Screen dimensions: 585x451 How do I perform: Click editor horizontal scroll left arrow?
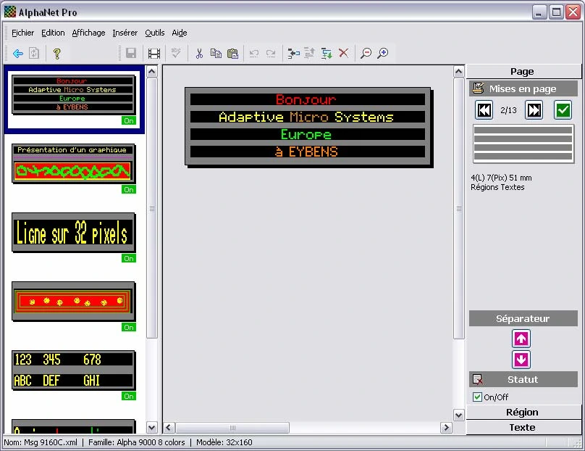pos(169,428)
